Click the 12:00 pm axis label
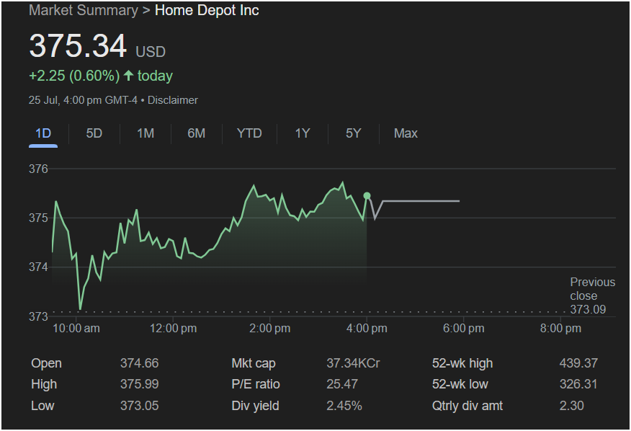631x431 pixels. (173, 329)
